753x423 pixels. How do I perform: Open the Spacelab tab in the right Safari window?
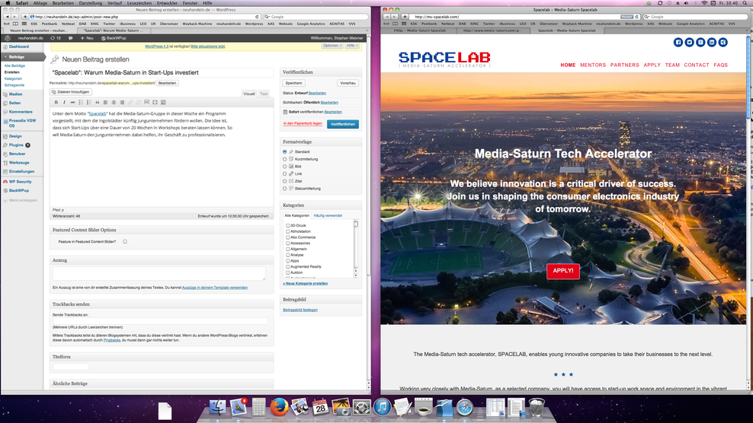pyautogui.click(x=567, y=30)
